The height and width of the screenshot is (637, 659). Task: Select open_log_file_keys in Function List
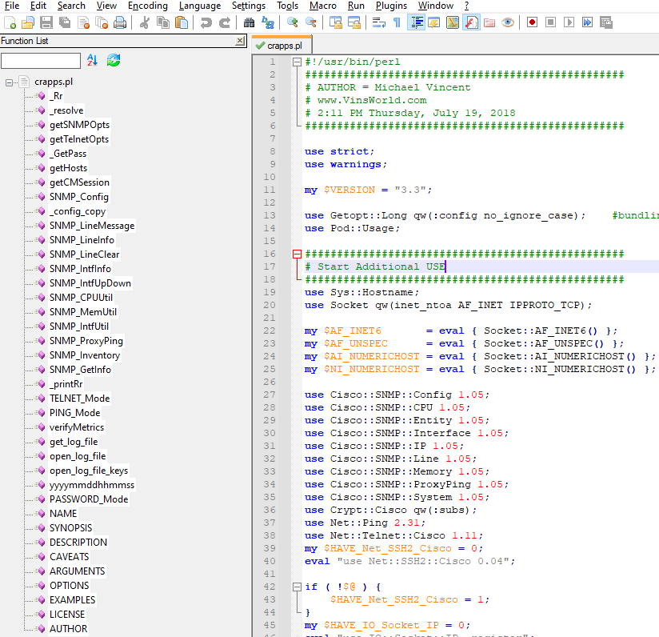pos(89,471)
